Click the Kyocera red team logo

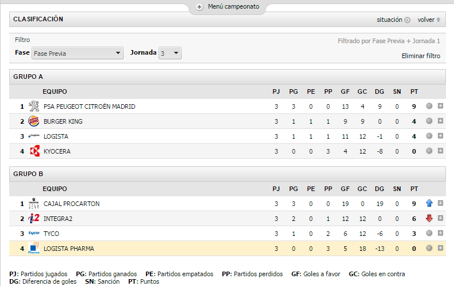pos(34,151)
